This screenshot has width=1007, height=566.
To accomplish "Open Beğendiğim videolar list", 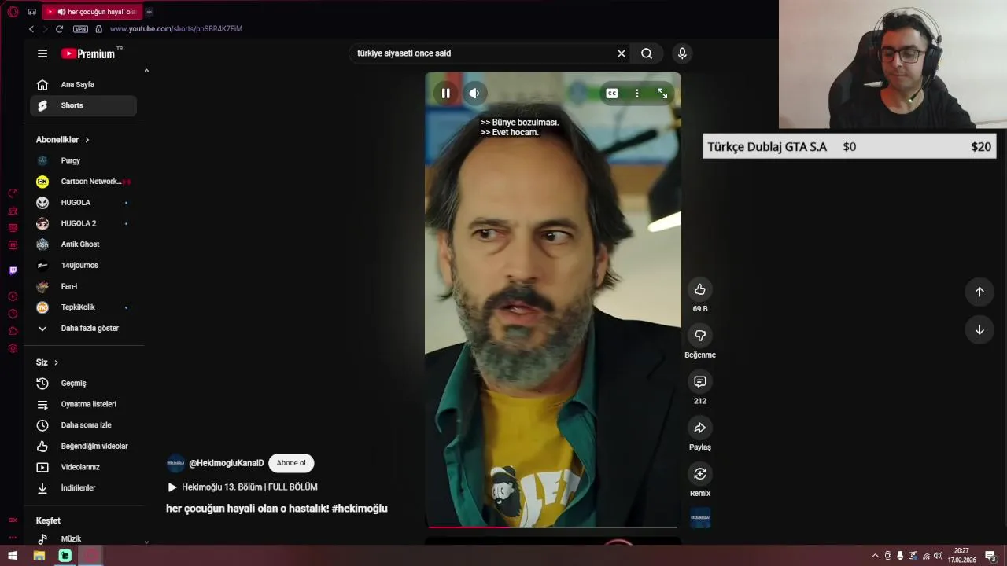I will pyautogui.click(x=83, y=447).
